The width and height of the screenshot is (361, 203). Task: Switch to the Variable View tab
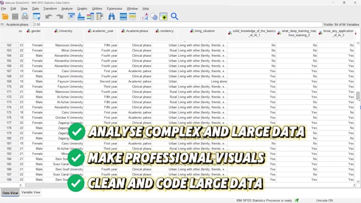click(x=31, y=192)
